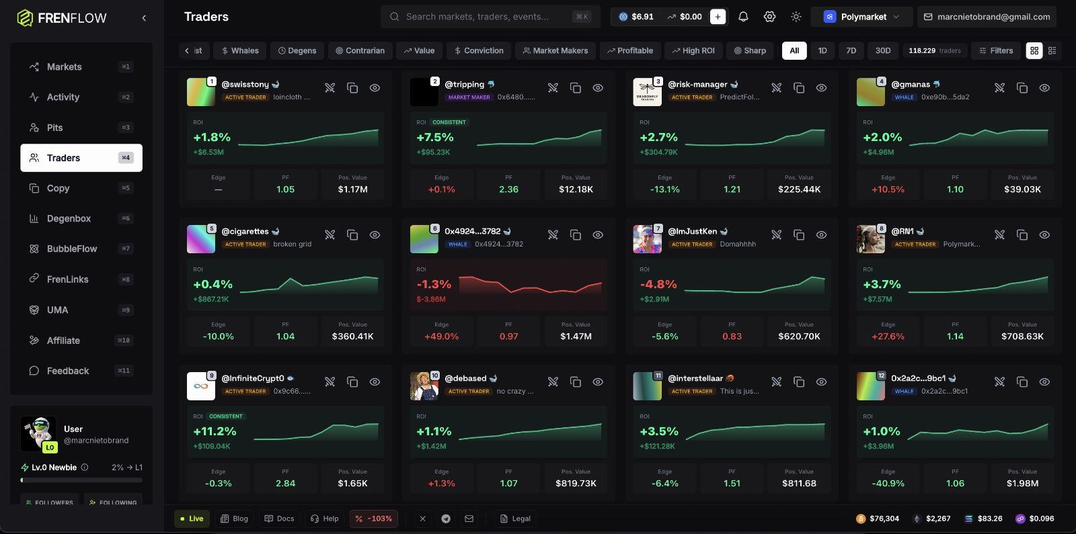Toggle watch eye on @cigarettes card
The image size is (1076, 534).
pyautogui.click(x=375, y=235)
